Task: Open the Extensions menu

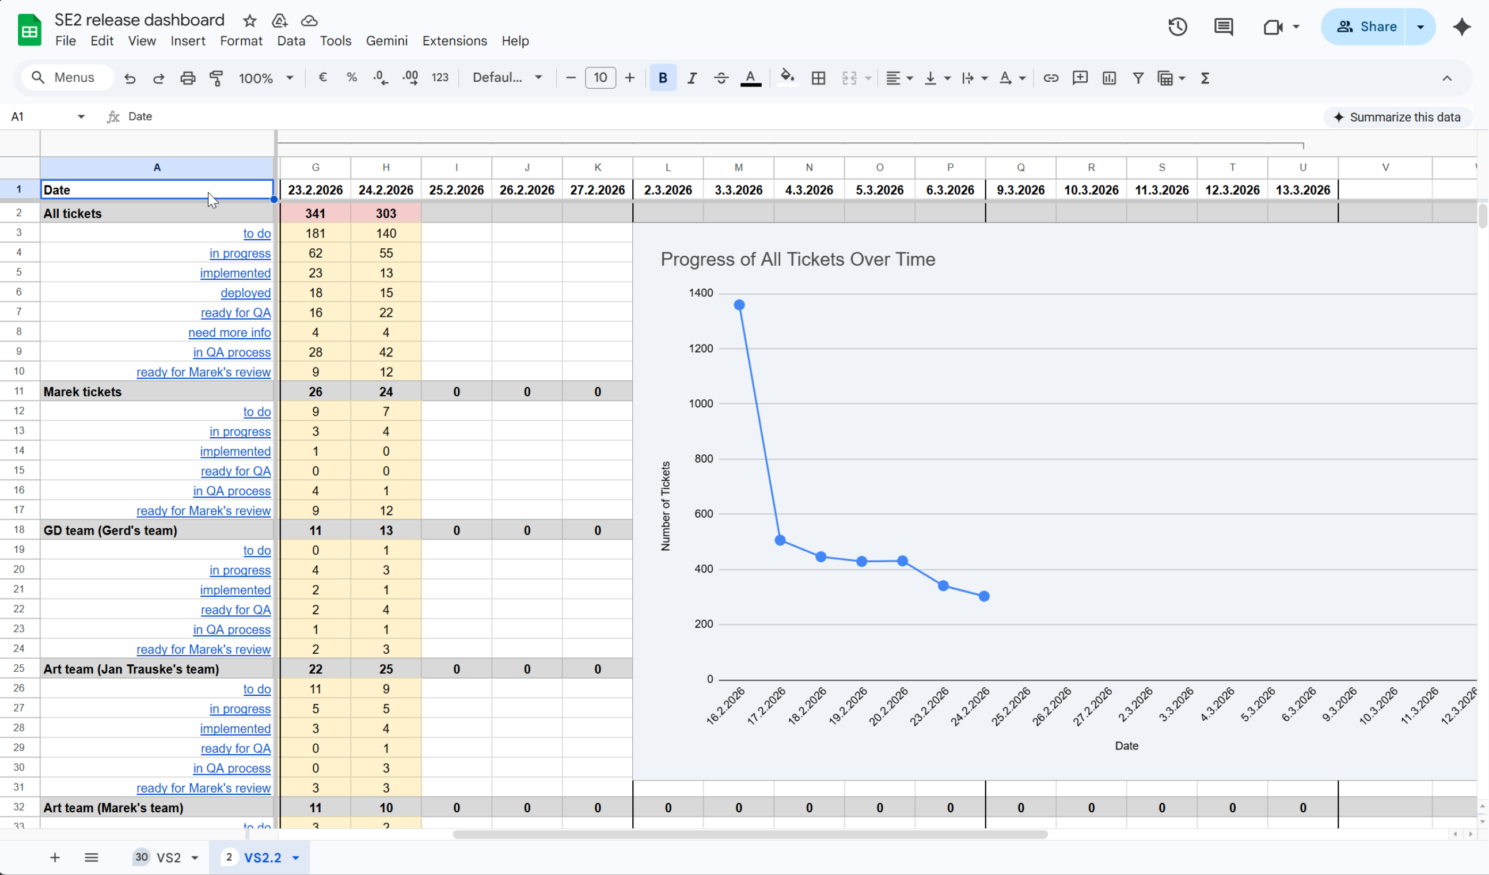Action: pos(454,41)
